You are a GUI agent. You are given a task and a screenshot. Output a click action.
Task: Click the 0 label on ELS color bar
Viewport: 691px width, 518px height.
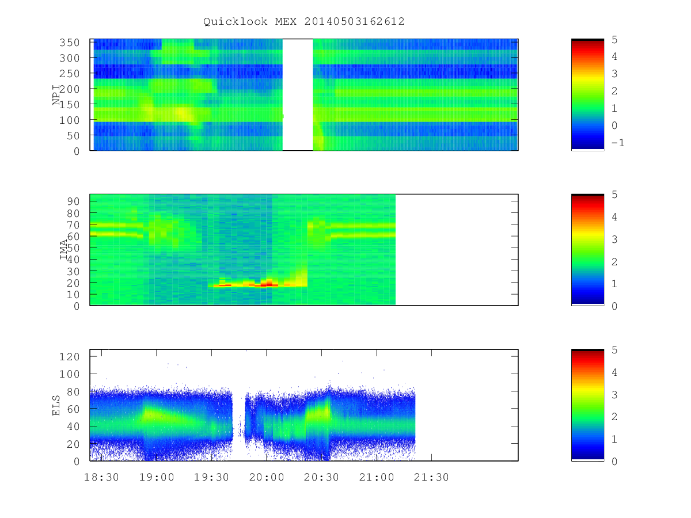pyautogui.click(x=614, y=461)
